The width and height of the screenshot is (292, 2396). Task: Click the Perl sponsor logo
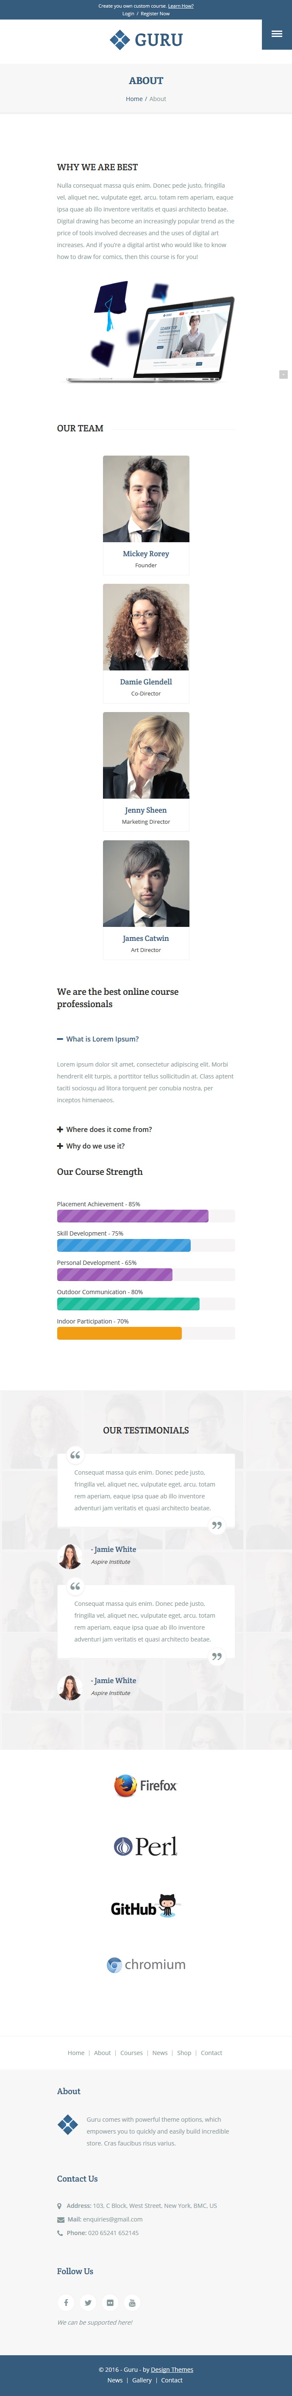pyautogui.click(x=145, y=1846)
